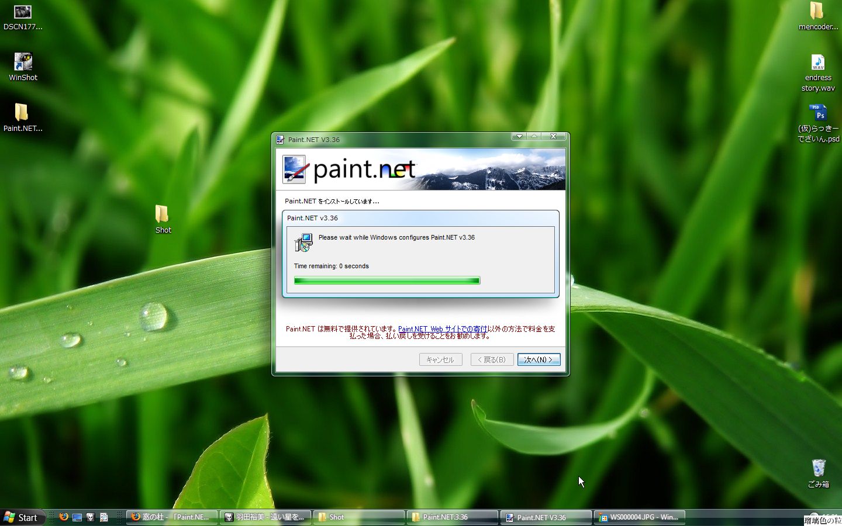Click the down-arrow button in the installer title bar

click(519, 136)
